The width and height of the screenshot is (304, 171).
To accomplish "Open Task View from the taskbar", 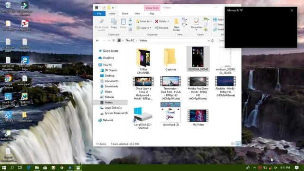I will pos(20,168).
